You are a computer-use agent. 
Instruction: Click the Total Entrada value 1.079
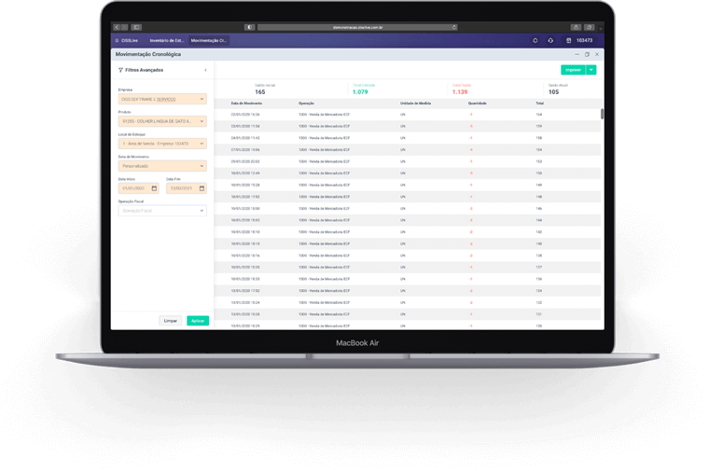click(360, 92)
